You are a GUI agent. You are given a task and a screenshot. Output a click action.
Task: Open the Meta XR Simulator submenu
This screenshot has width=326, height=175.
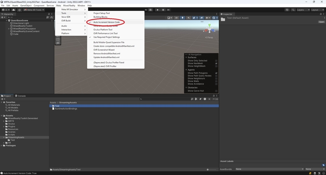[x=71, y=9]
